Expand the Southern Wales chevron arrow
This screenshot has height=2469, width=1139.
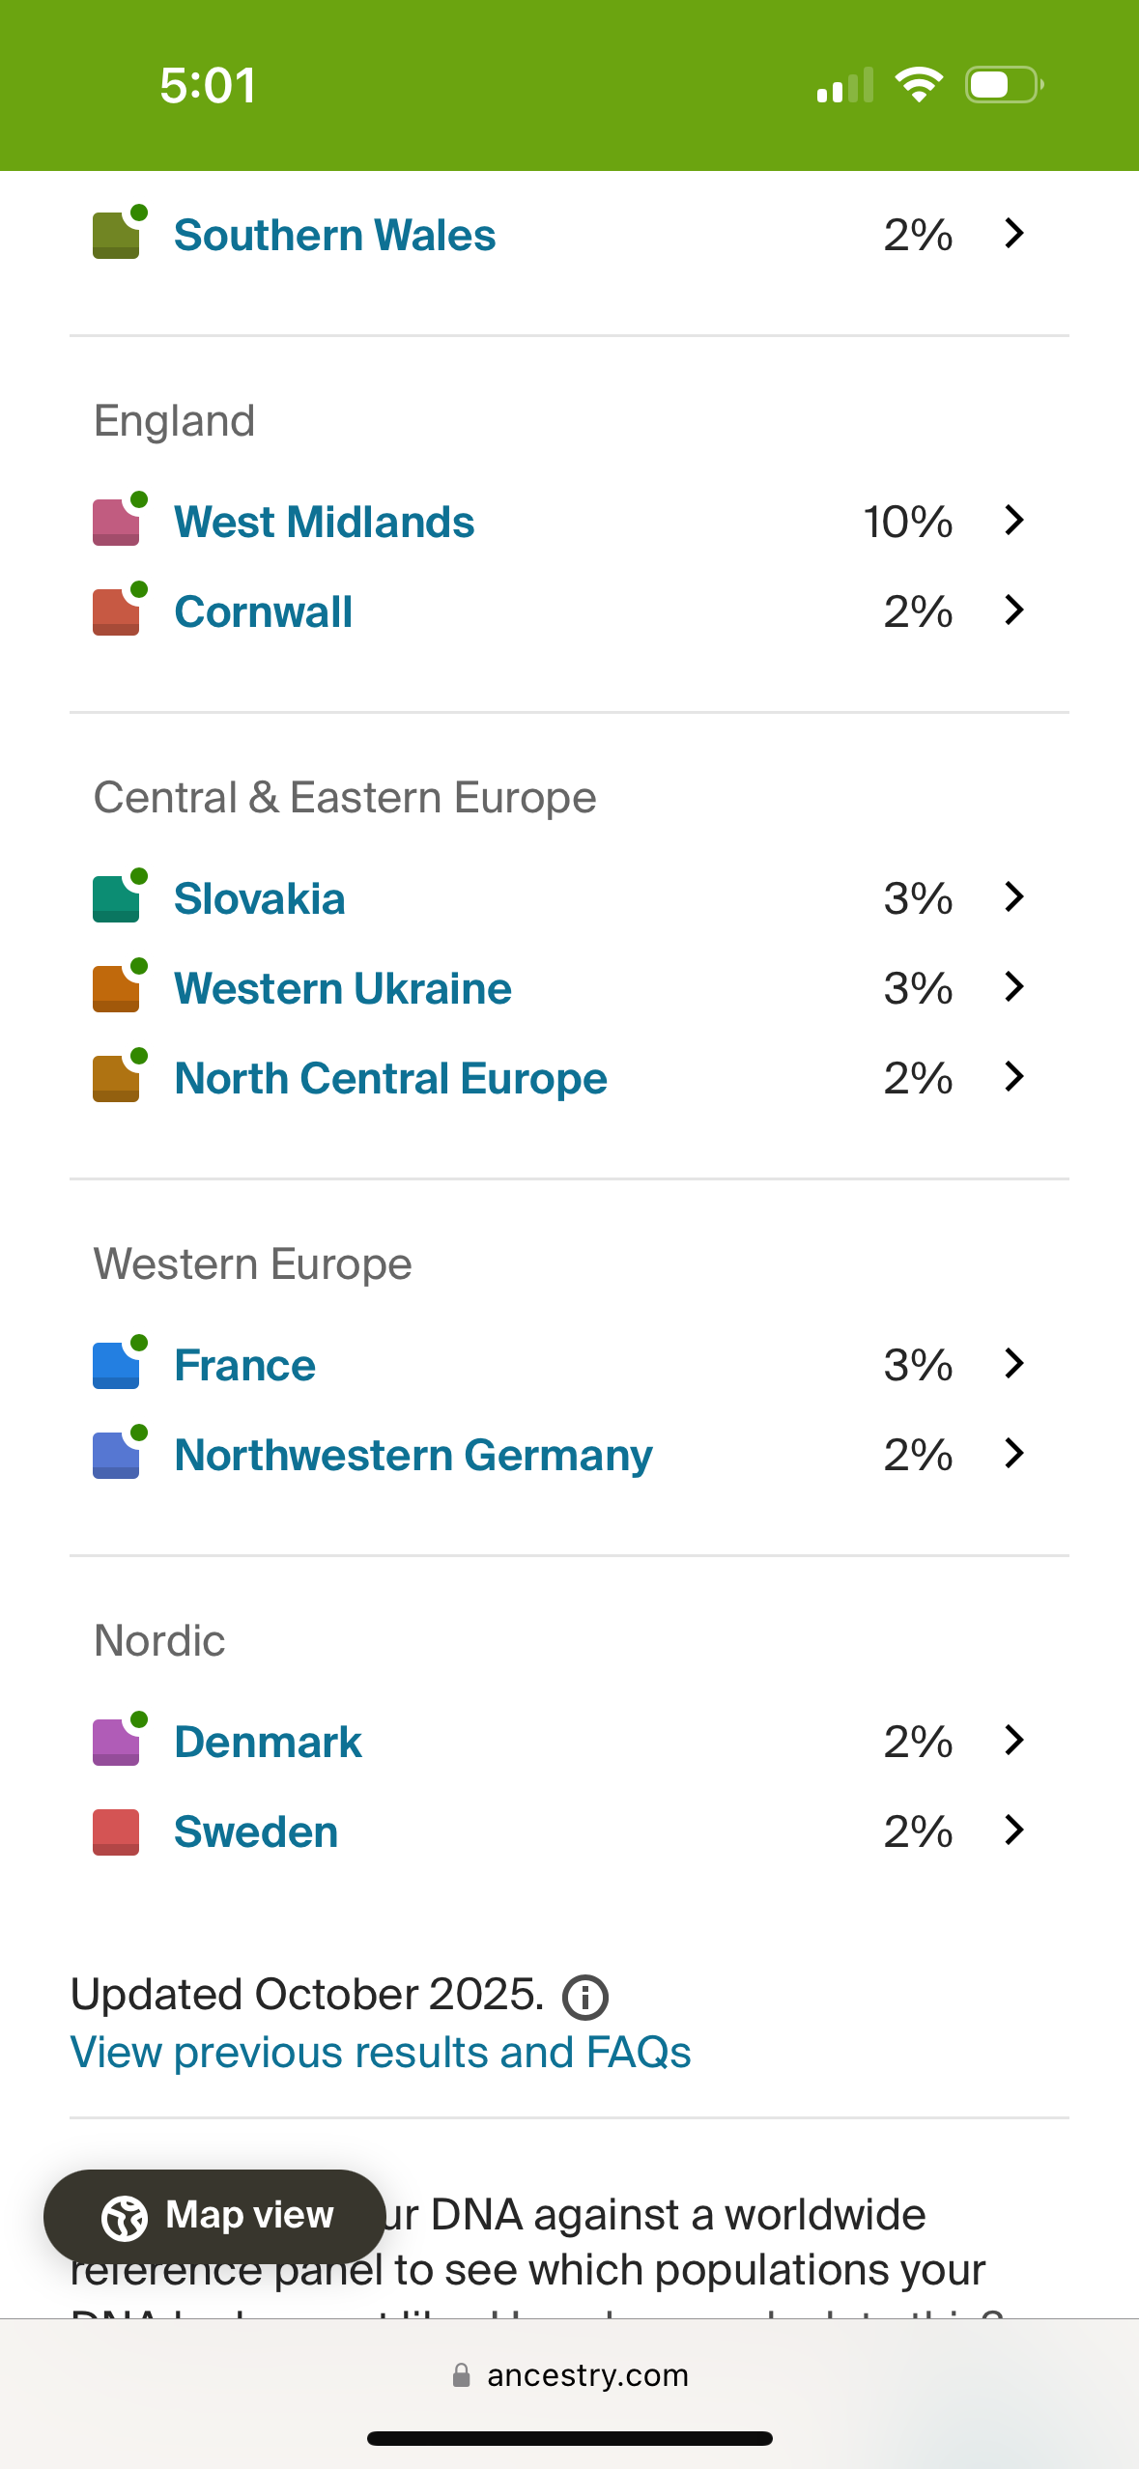[x=1013, y=234]
